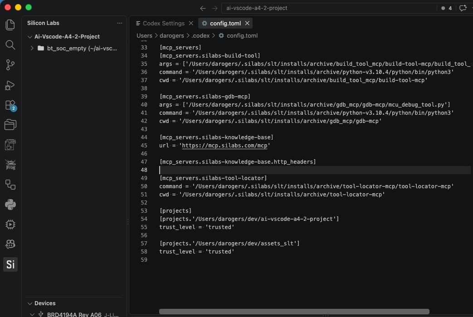473x317 pixels.
Task: Click the gear icon on config.toml tab
Action: [204, 23]
